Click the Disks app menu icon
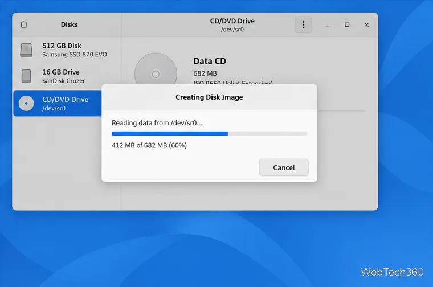Screen dimensions: 433x287 click(24, 24)
